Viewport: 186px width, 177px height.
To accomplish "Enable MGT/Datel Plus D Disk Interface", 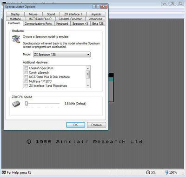I will click(26, 77).
